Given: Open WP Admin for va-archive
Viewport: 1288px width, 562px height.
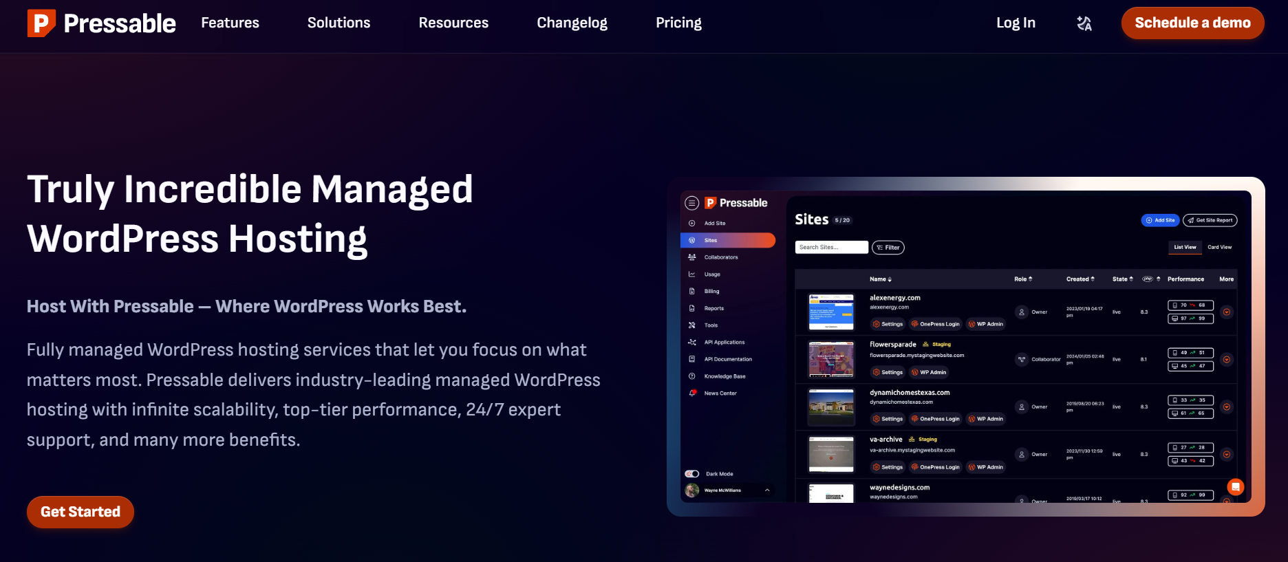Looking at the screenshot, I should (985, 467).
